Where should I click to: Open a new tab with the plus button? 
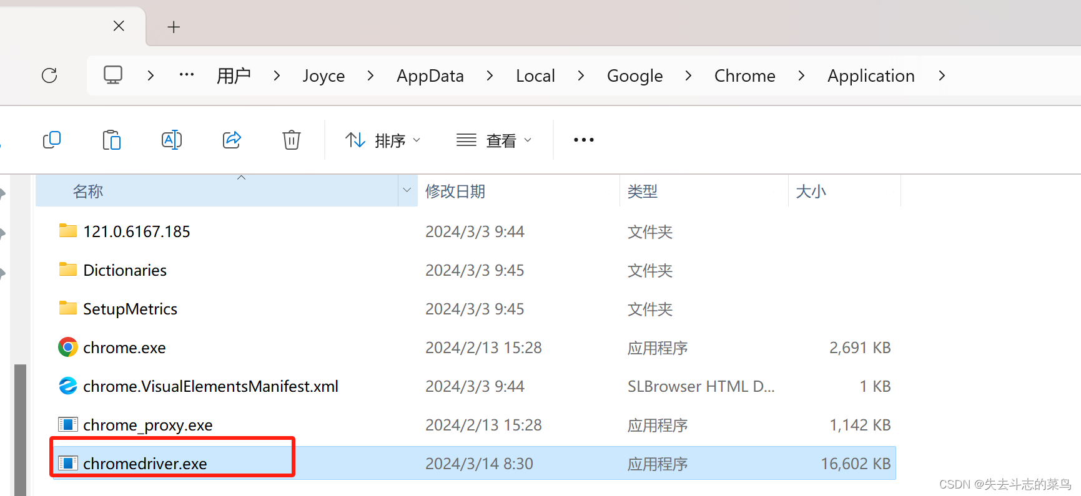click(174, 27)
